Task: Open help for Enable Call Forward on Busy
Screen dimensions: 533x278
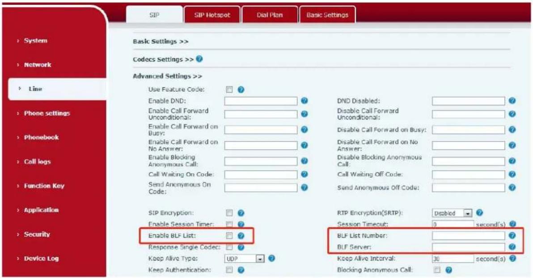Action: pos(305,130)
